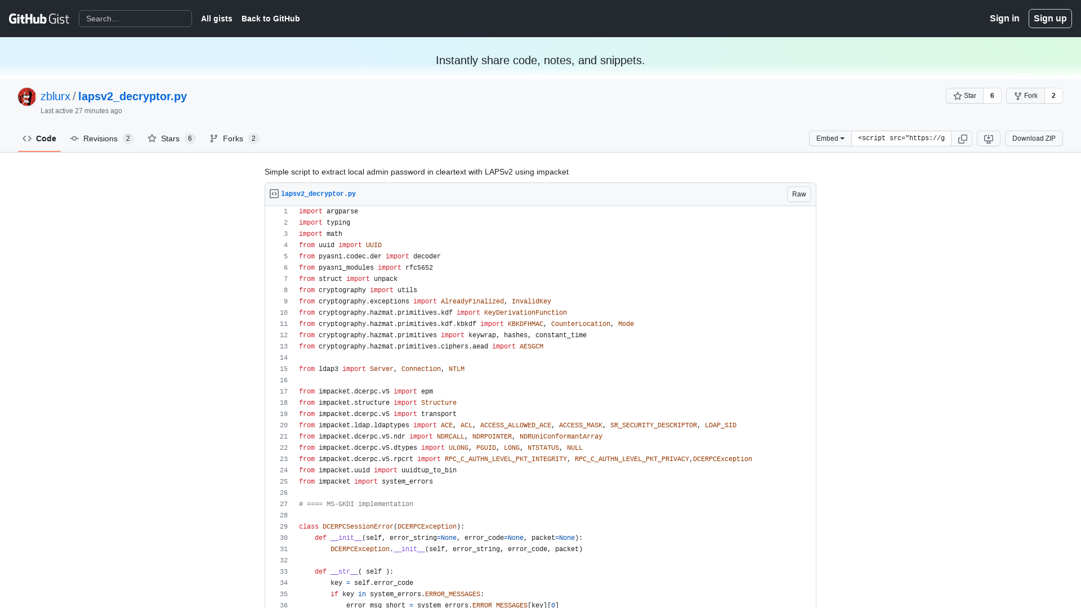This screenshot has width=1081, height=608.
Task: Click the Revisions history icon
Action: [74, 138]
